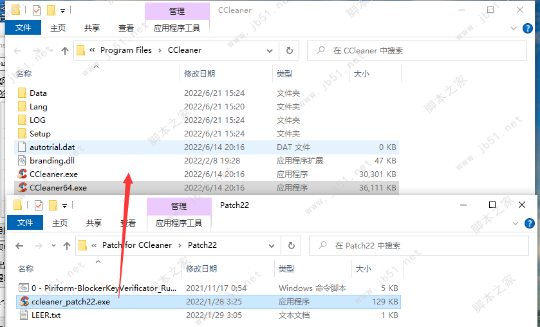Open recent locations dropdown in Patch22 window
The image size is (540, 327).
[53, 246]
